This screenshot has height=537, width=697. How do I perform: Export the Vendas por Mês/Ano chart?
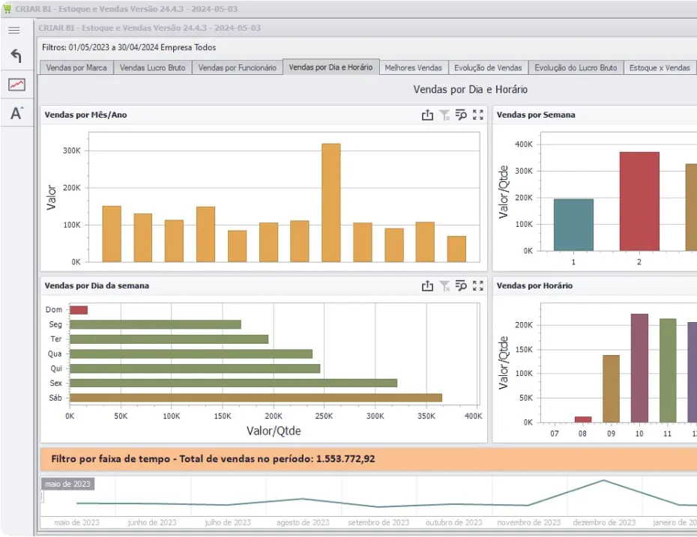tap(427, 115)
